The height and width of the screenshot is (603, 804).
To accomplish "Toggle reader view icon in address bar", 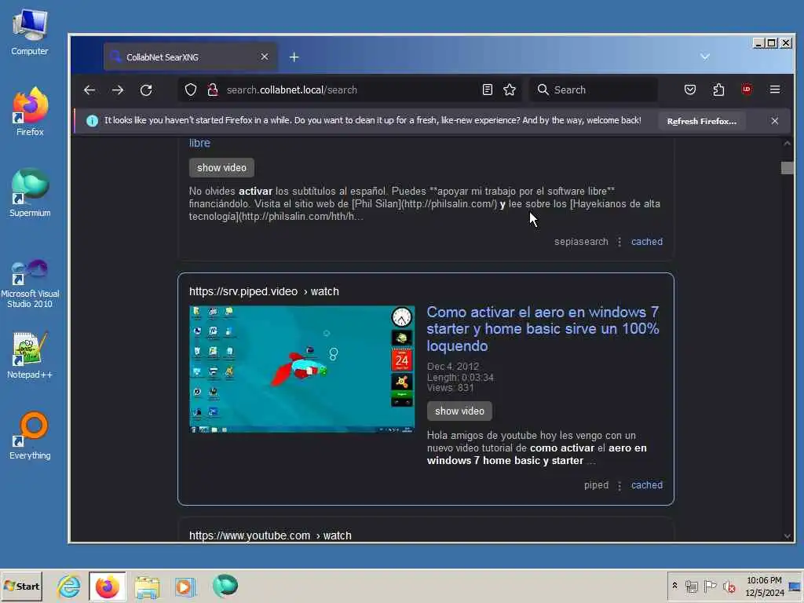I will point(488,90).
